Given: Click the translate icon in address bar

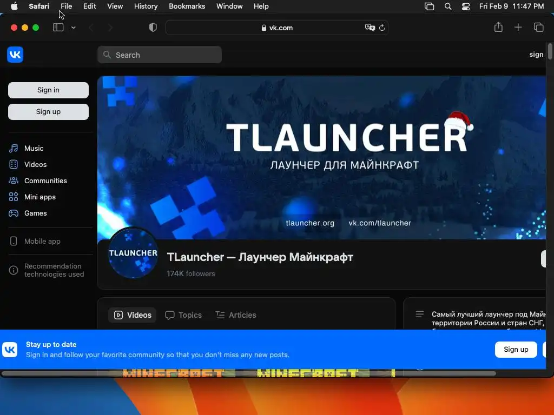Looking at the screenshot, I should point(370,28).
